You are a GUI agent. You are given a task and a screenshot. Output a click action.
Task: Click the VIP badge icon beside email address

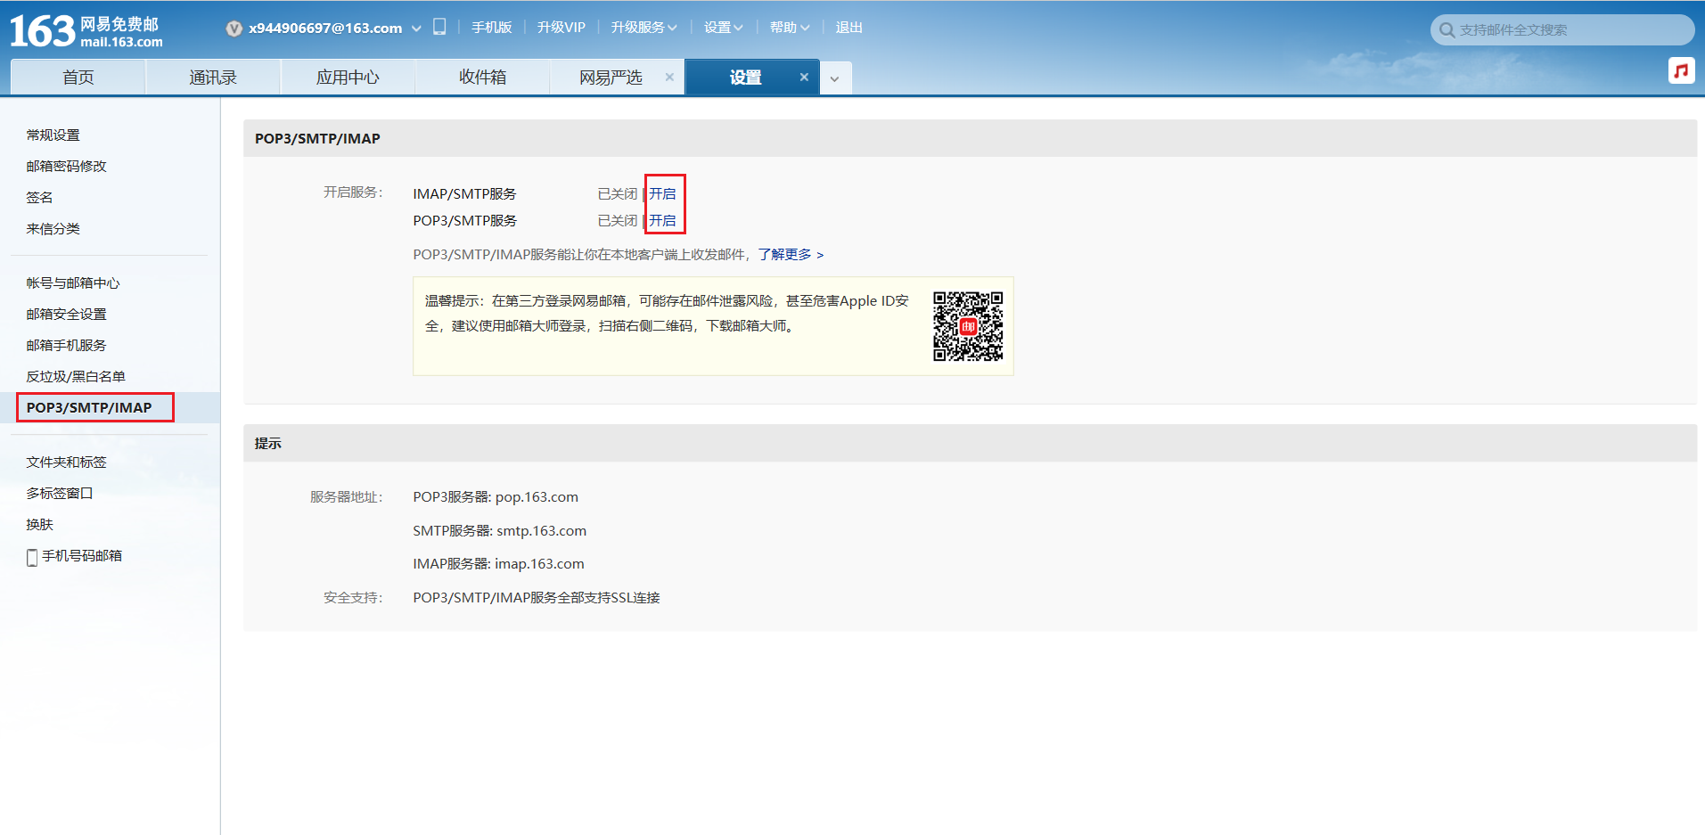coord(234,29)
